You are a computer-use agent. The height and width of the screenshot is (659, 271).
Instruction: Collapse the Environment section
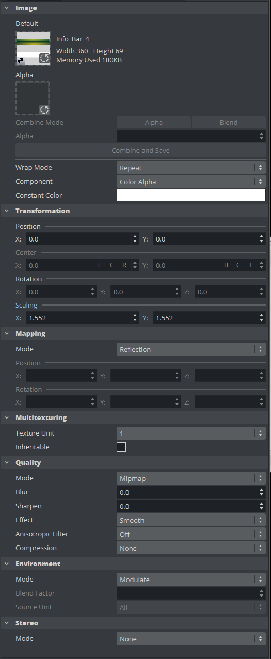pyautogui.click(x=7, y=564)
